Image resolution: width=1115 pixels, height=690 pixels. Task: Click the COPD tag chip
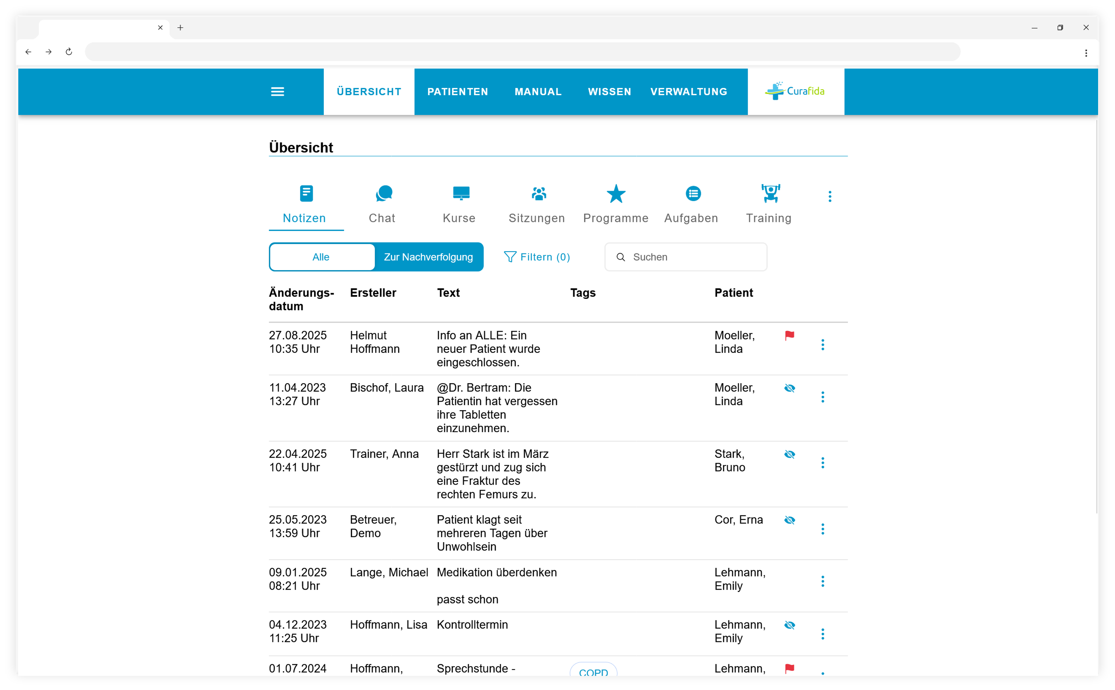tap(593, 670)
